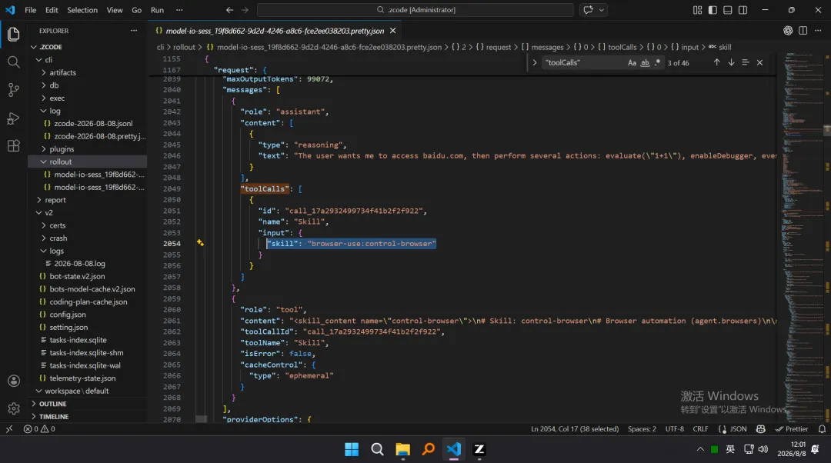Open editor more actions ellipsis
The height and width of the screenshot is (463, 831).
coord(818,31)
